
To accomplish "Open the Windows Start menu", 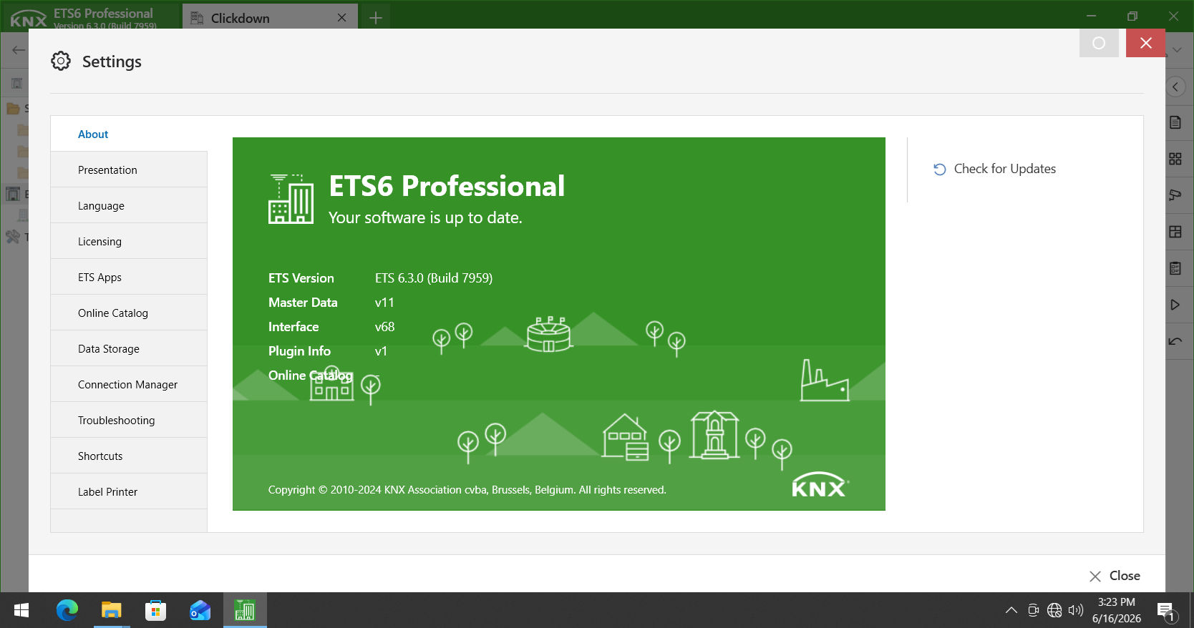I will click(x=21, y=610).
